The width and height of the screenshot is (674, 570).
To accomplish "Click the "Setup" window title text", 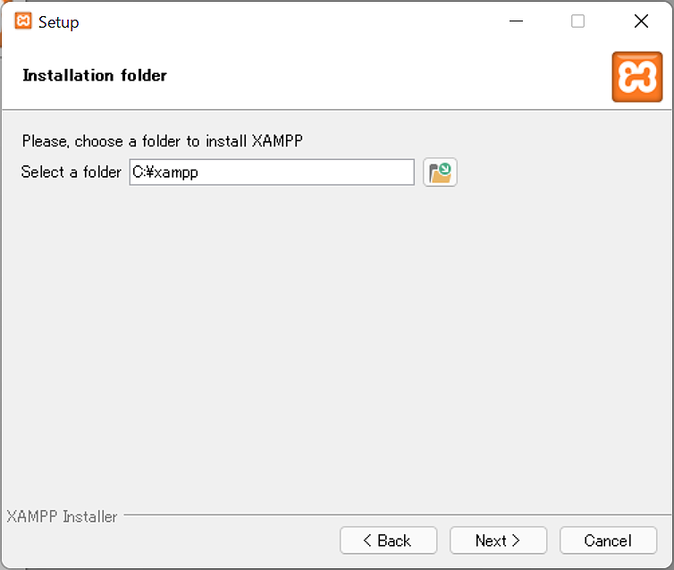I will point(59,22).
